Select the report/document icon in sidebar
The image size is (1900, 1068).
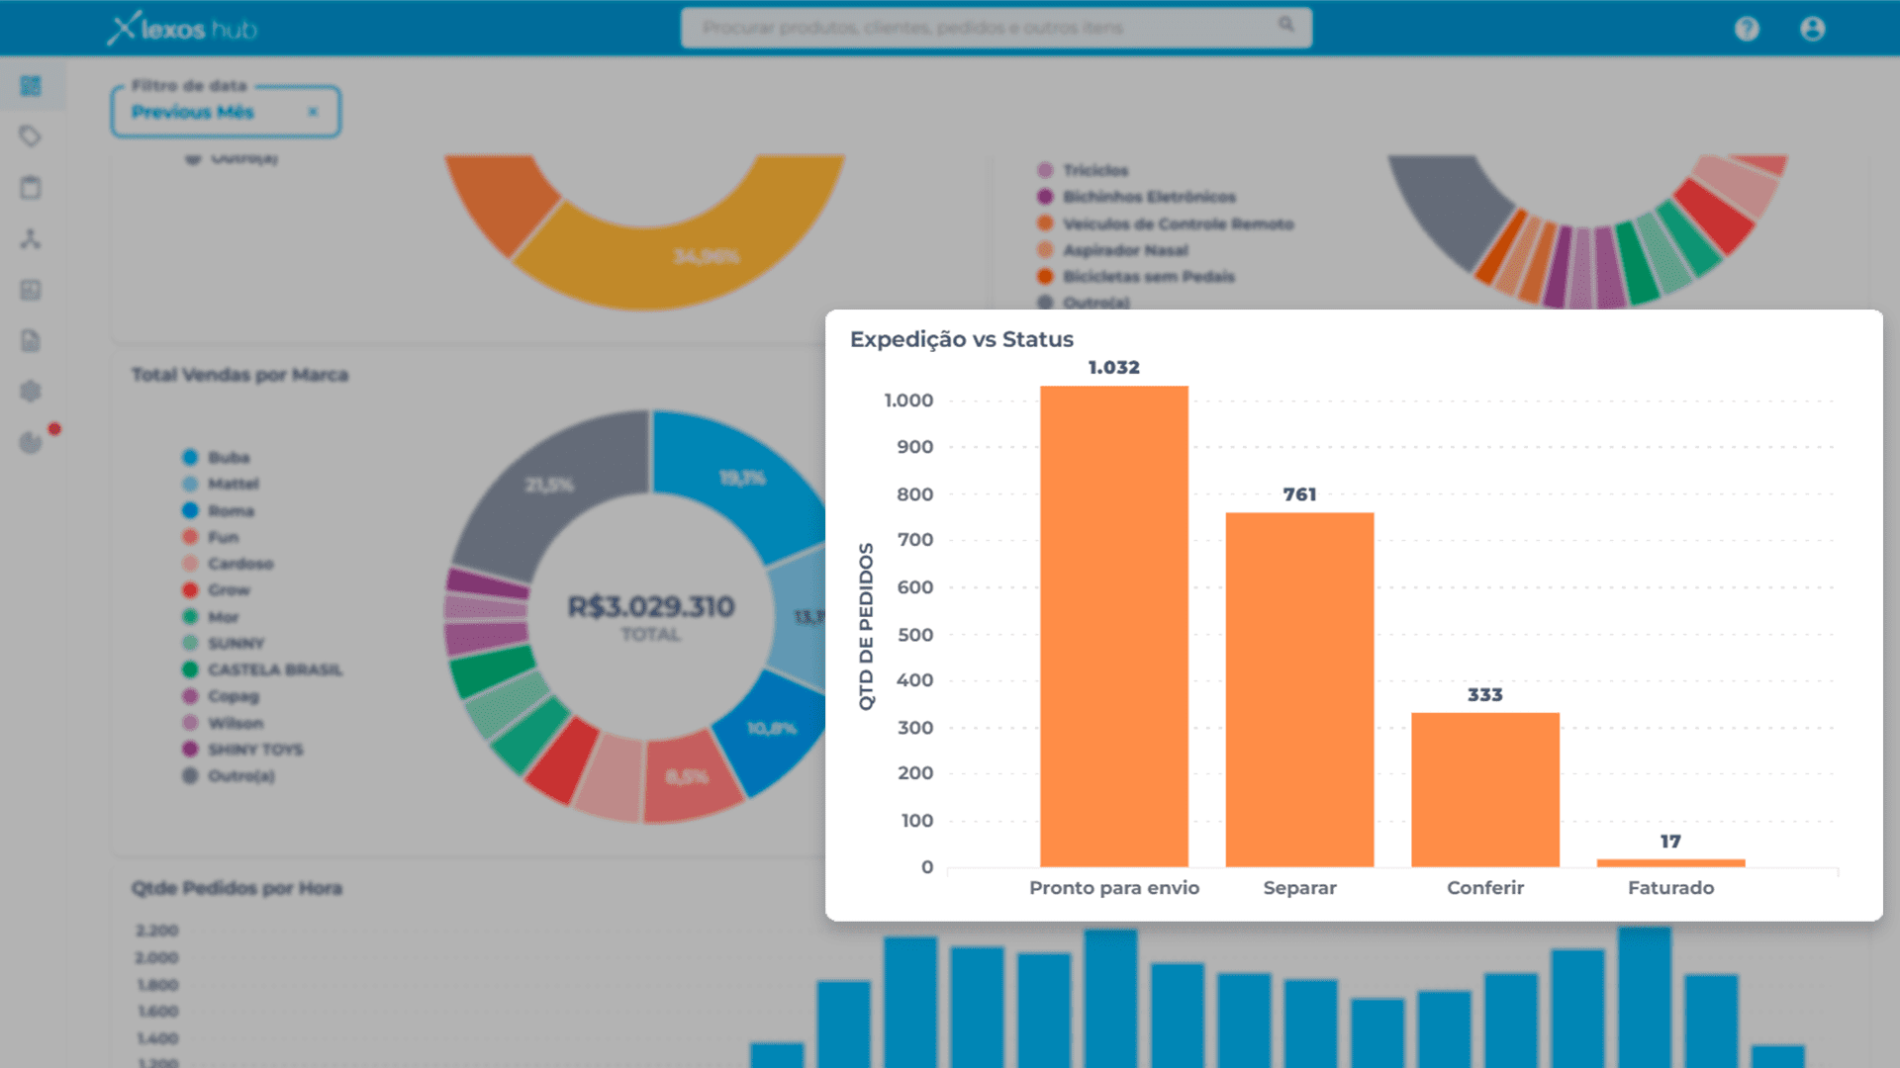[x=32, y=341]
